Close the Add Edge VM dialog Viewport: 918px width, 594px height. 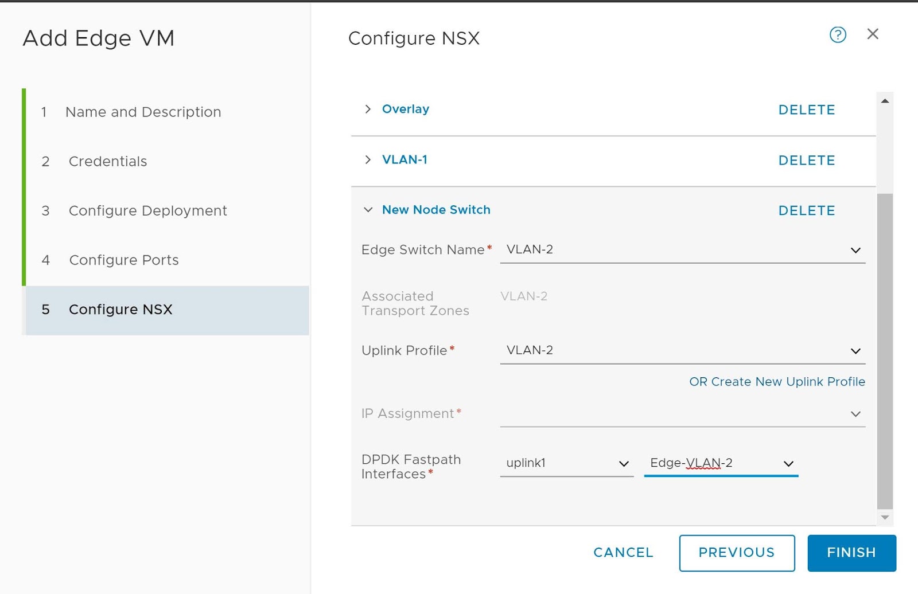(x=873, y=34)
